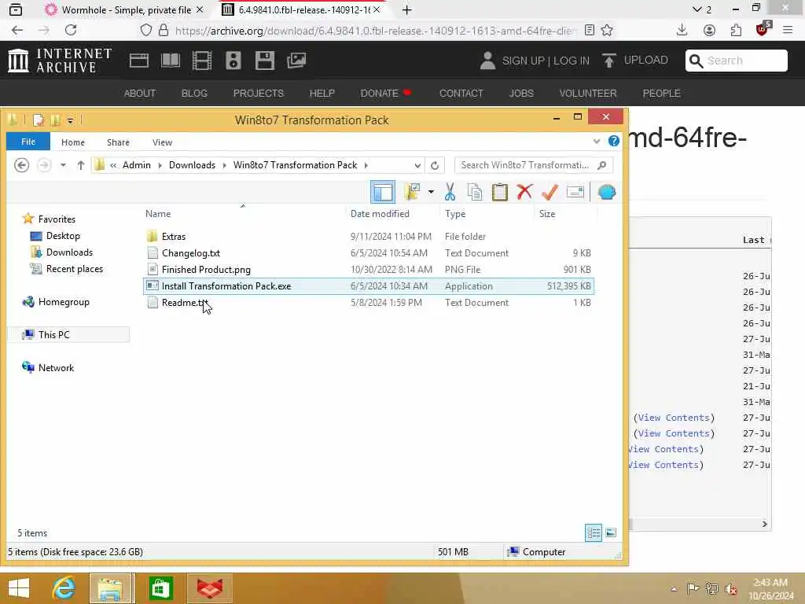Open the Share ribbon tab
The image size is (805, 604).
tap(118, 142)
